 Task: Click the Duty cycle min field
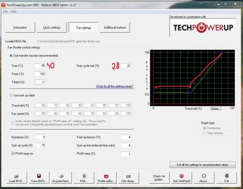coord(126,66)
